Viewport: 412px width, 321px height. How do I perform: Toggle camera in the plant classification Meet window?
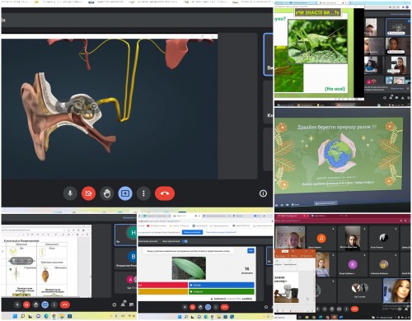[26, 305]
